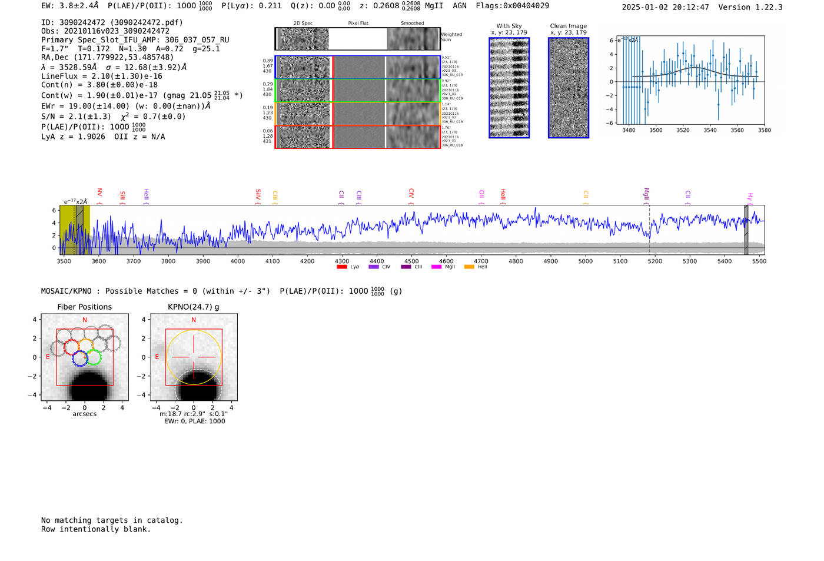Click the 'P(Lyα): 0.211' header value
The height and width of the screenshot is (561, 824).
coord(251,6)
